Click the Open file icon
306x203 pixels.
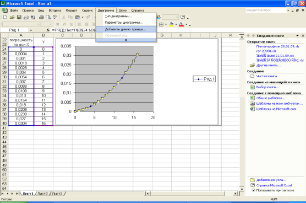tap(12, 17)
